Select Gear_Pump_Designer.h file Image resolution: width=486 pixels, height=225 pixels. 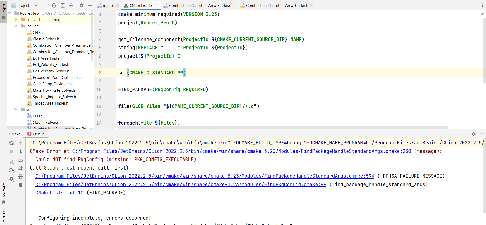tap(52, 84)
